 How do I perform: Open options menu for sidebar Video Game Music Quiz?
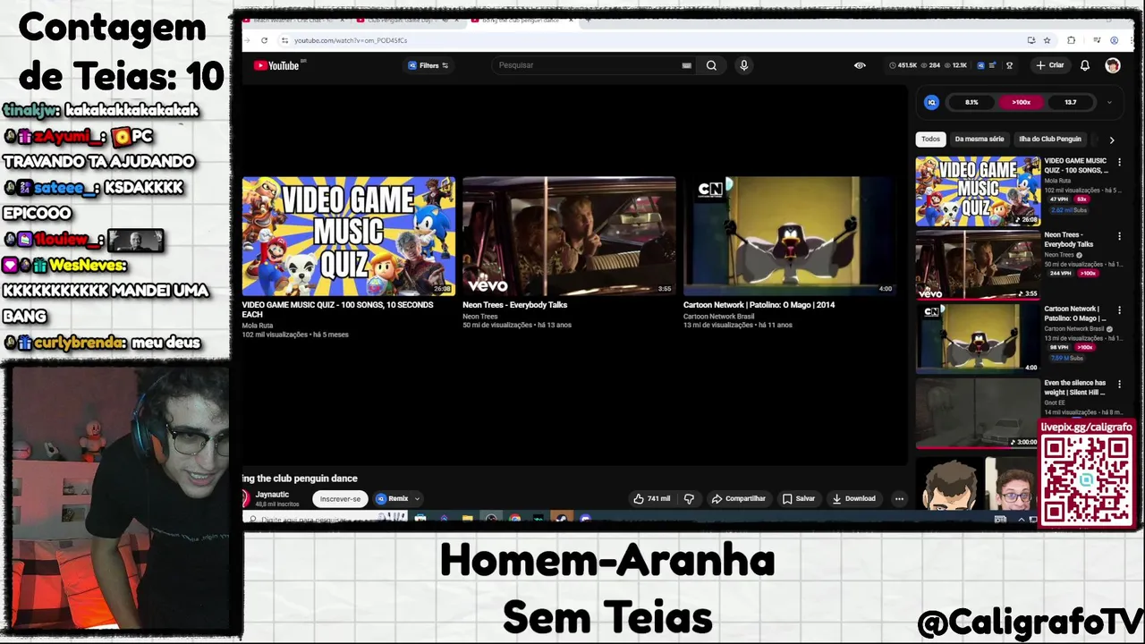tap(1119, 162)
